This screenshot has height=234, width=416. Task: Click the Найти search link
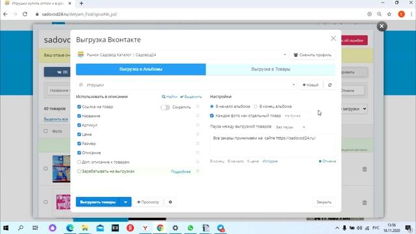pos(169,97)
